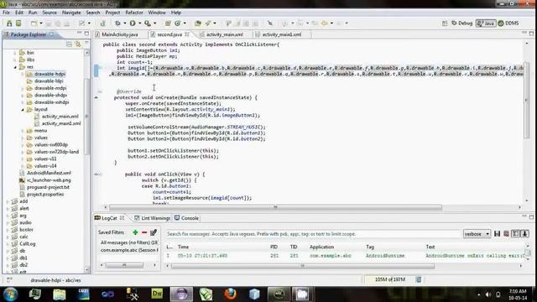Open the Open Perspective icon beside Debug
Image resolution: width=537 pixels, height=302 pixels.
point(445,23)
